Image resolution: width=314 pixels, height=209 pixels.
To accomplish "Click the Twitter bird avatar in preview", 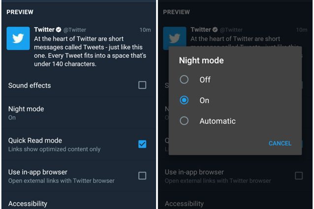I will (x=18, y=38).
